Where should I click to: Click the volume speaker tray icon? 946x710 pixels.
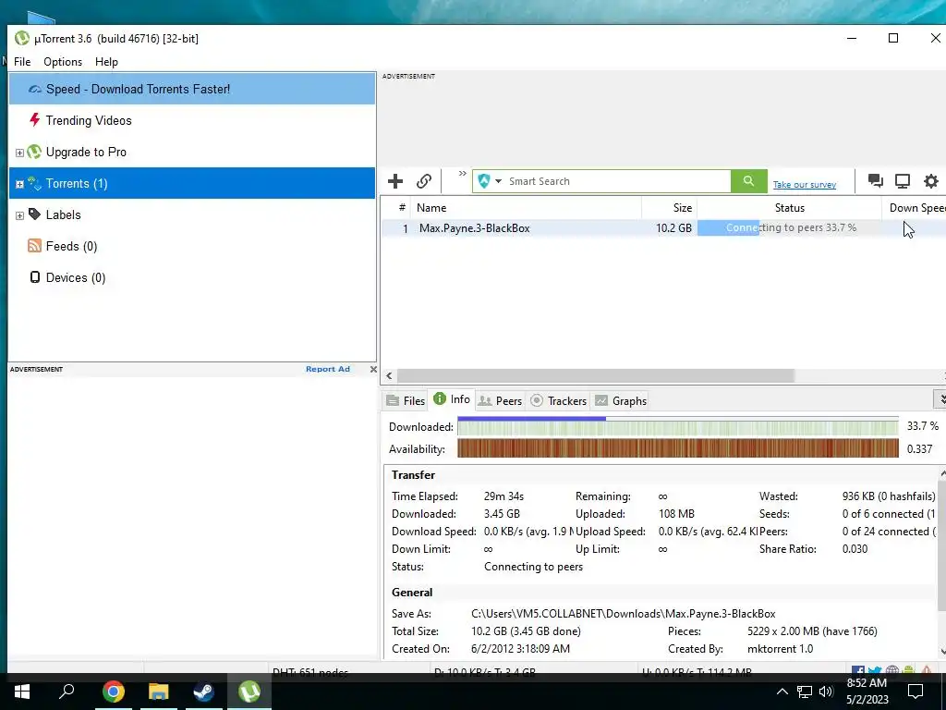coord(826,692)
